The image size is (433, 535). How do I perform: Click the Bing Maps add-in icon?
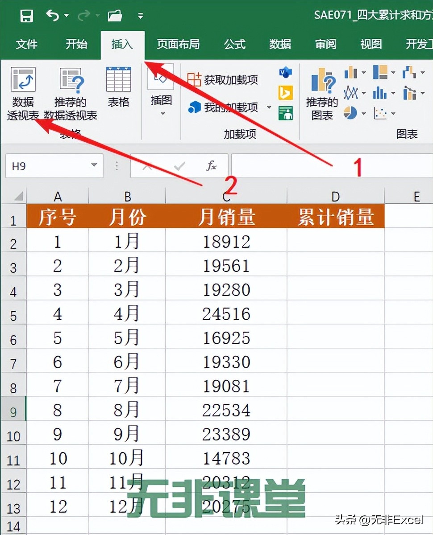(x=285, y=93)
